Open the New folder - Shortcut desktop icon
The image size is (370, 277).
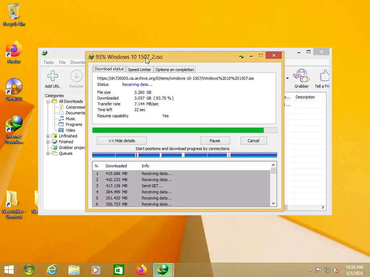(13, 205)
